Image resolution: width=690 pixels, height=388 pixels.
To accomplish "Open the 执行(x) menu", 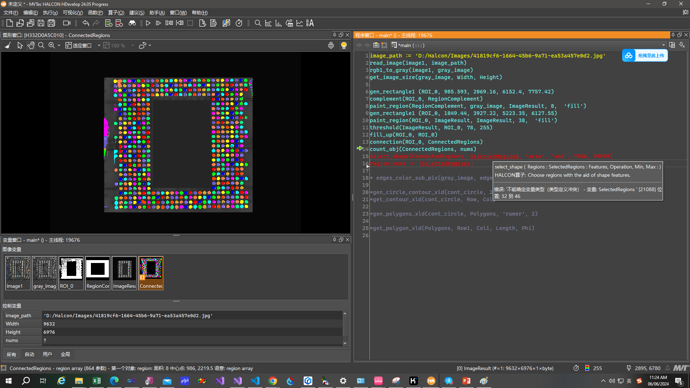I will pyautogui.click(x=50, y=13).
